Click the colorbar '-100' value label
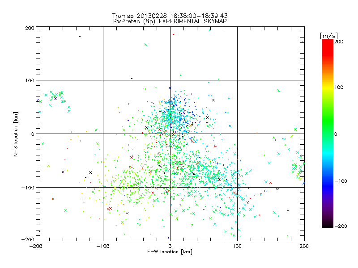The image size is (358, 268). point(341,181)
